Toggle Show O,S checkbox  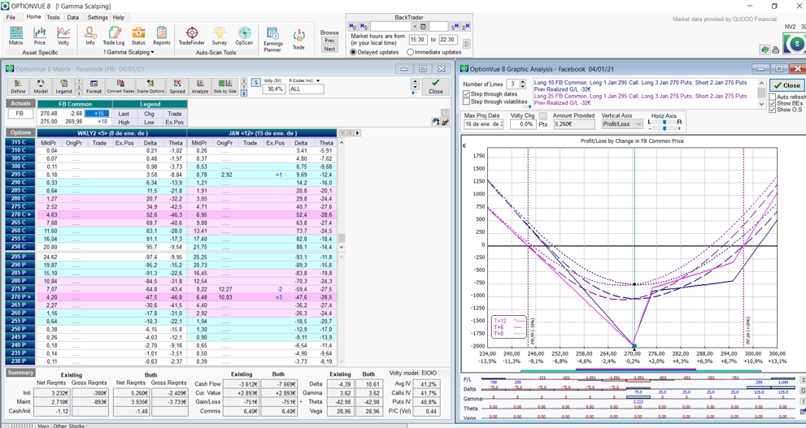click(x=773, y=110)
